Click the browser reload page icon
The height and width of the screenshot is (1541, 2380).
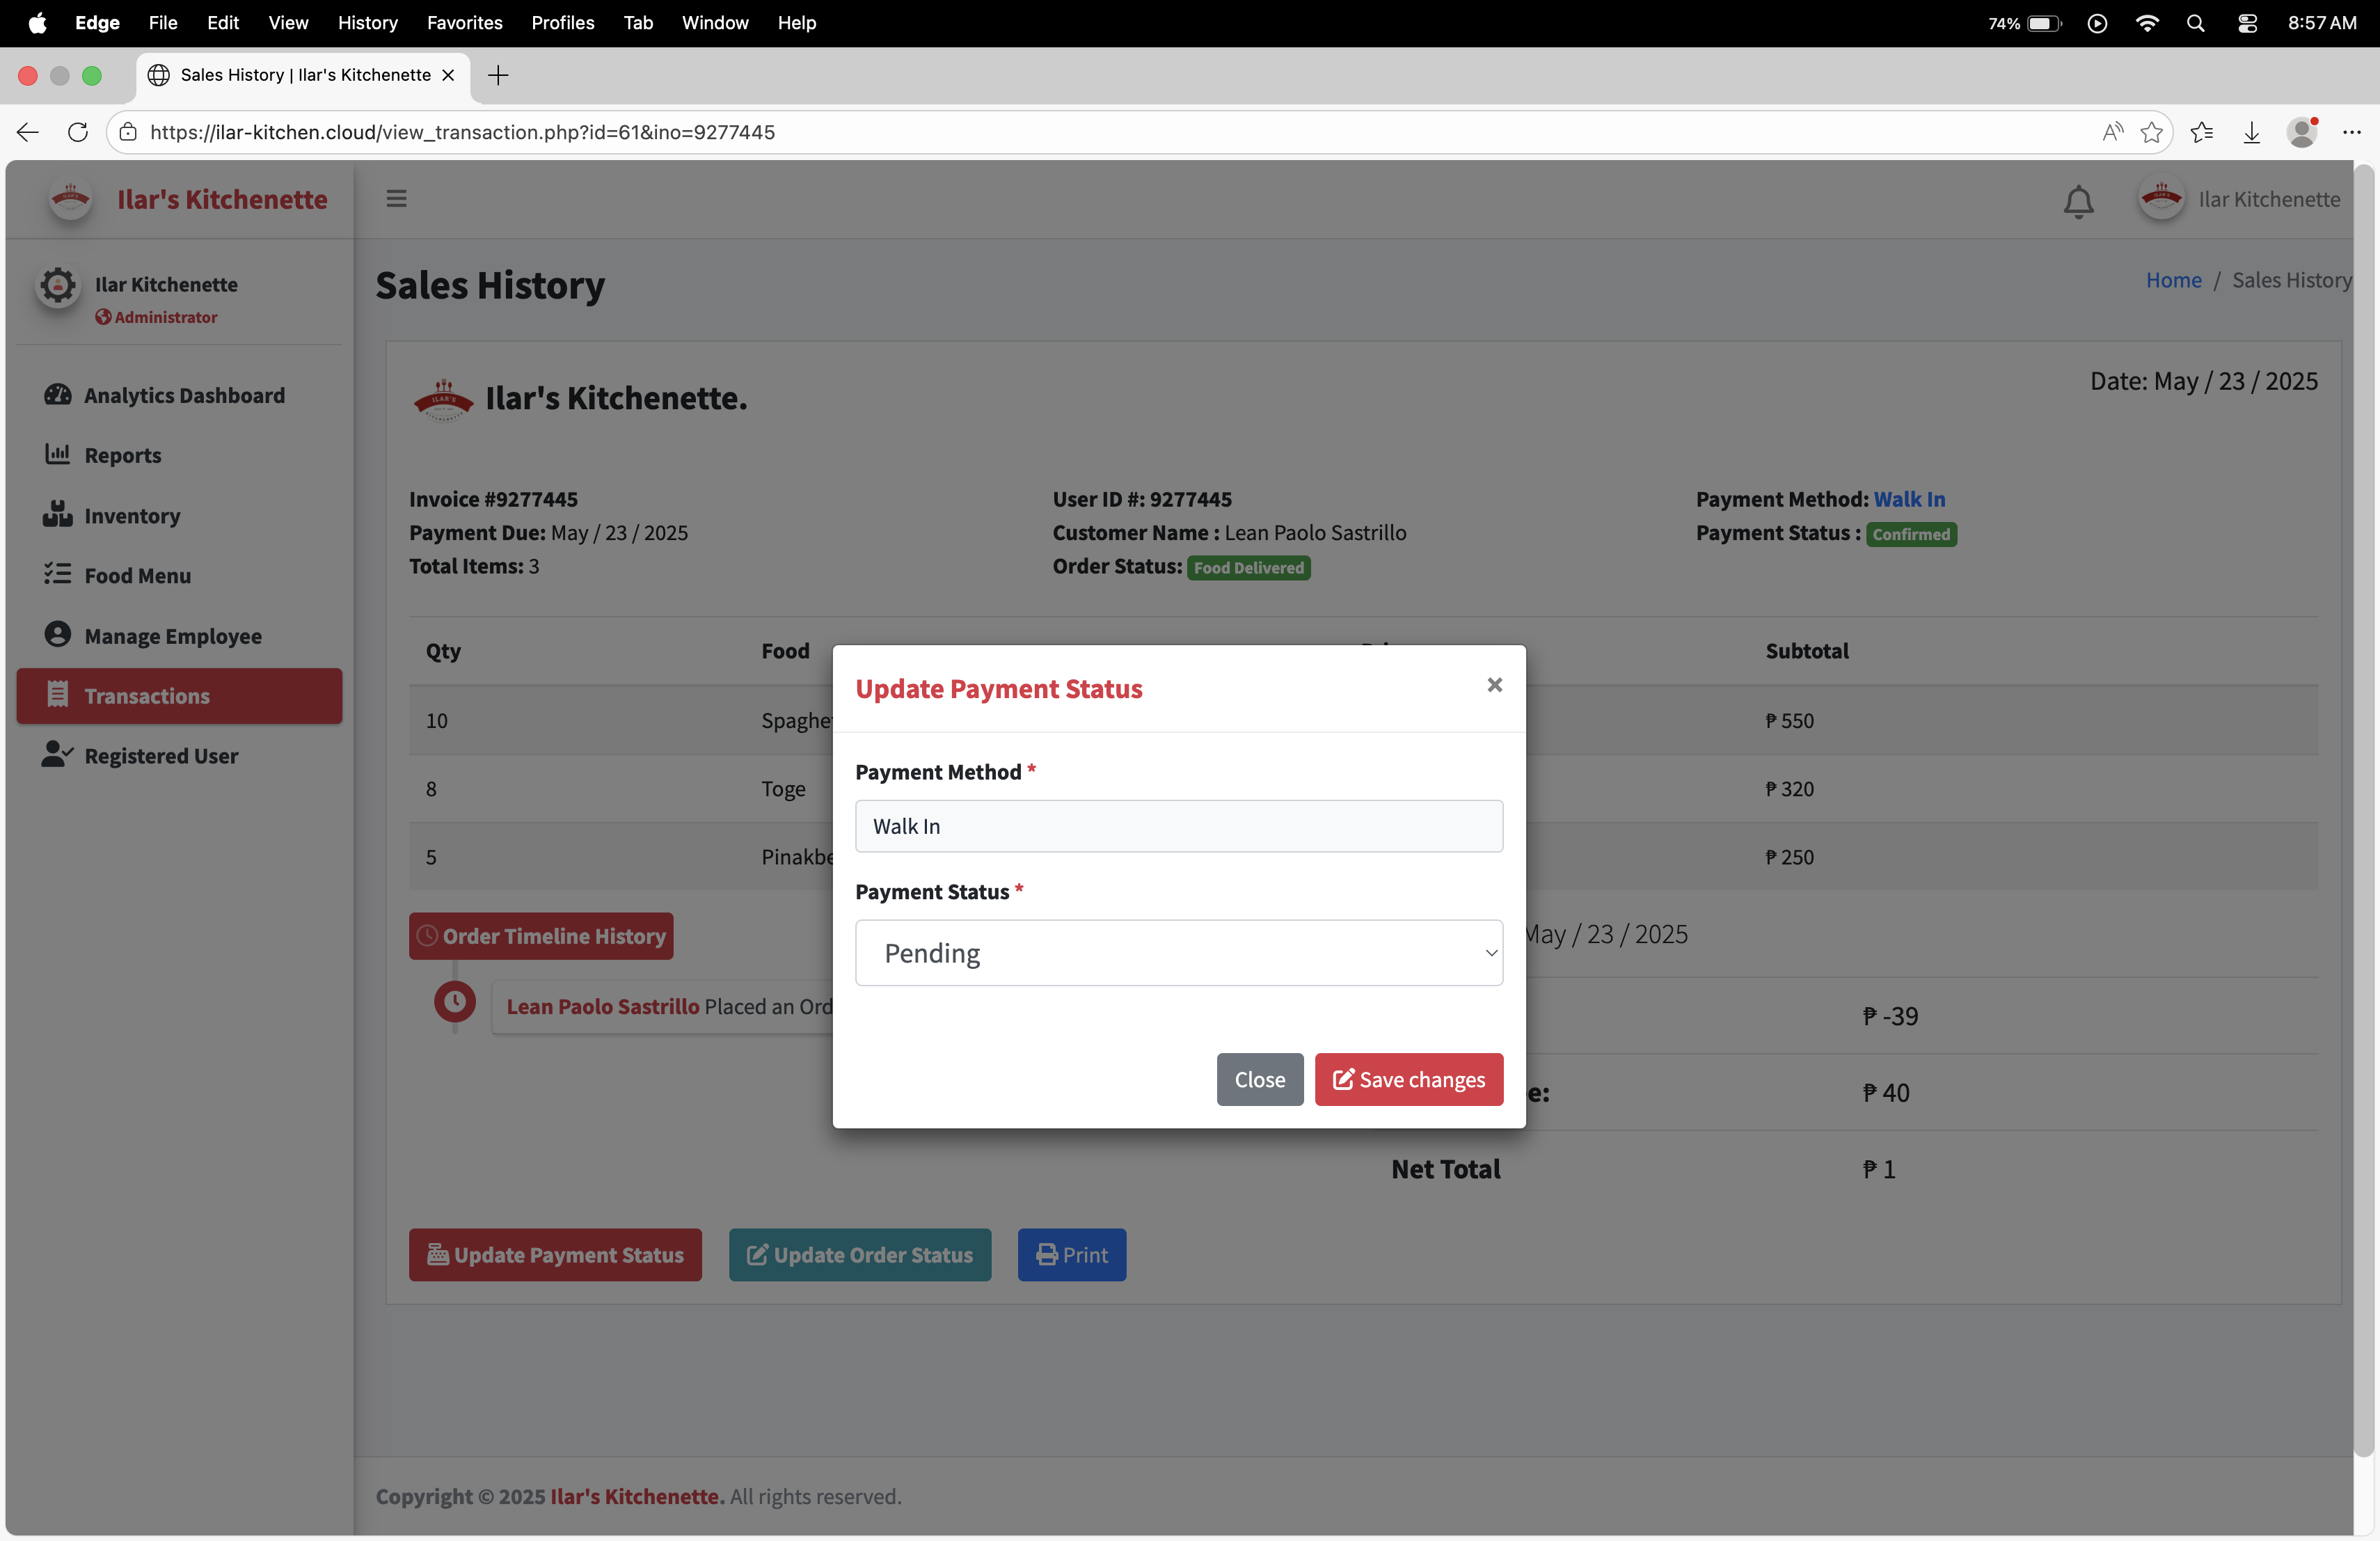(77, 132)
